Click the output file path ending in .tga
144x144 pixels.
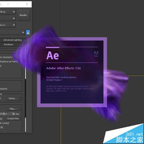click(x=10, y=114)
